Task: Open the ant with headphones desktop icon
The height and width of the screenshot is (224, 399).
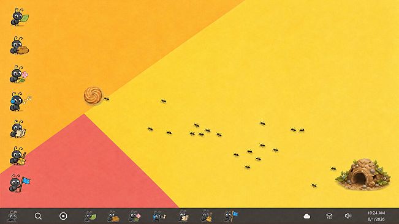Action: pyautogui.click(x=20, y=102)
